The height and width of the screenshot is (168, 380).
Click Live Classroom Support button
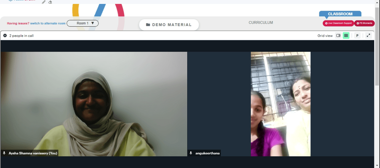click(338, 23)
